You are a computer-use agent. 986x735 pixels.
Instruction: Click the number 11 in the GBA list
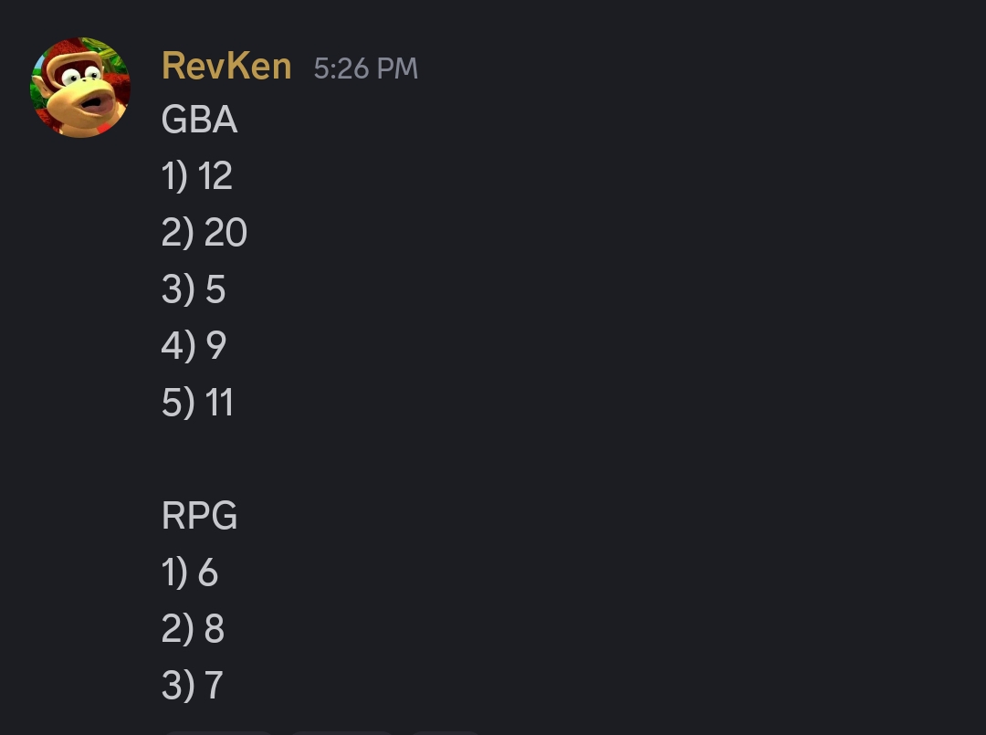219,403
